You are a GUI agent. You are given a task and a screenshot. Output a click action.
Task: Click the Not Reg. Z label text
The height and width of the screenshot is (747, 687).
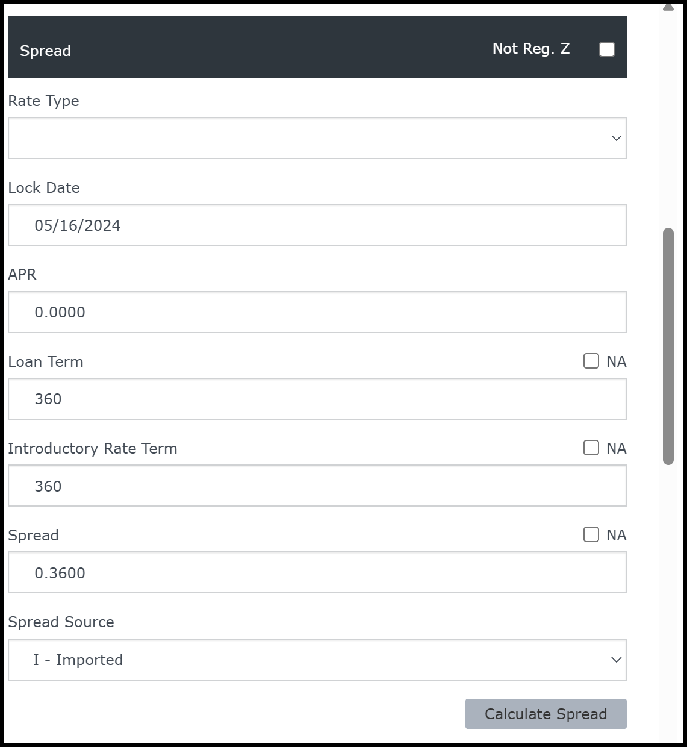coord(530,49)
